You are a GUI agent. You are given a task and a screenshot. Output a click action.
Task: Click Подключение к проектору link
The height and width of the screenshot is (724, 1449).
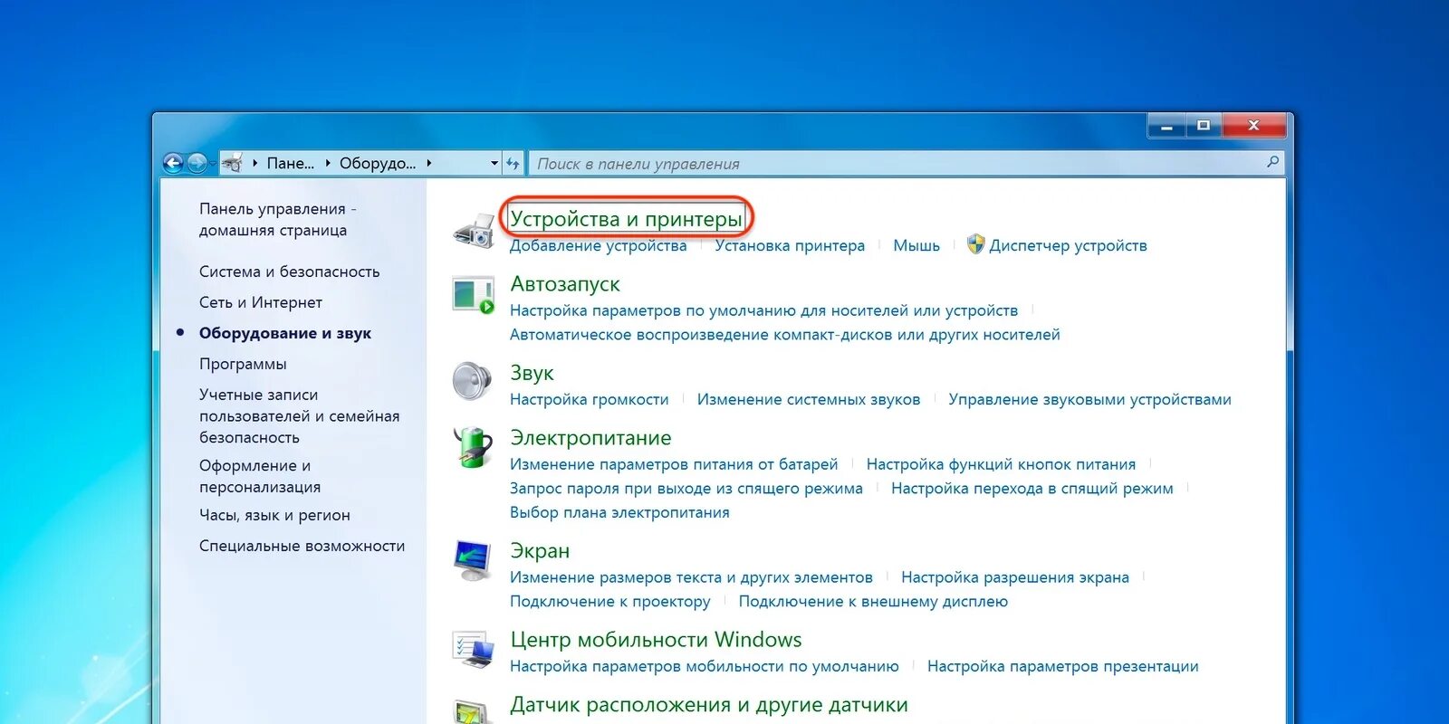pos(609,602)
